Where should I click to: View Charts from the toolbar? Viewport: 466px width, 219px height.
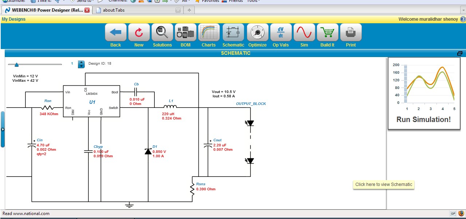pyautogui.click(x=209, y=33)
